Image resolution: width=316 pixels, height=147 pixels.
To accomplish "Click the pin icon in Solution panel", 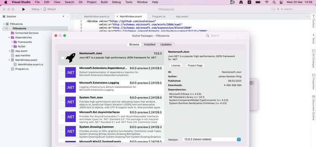I will click(x=64, y=17).
